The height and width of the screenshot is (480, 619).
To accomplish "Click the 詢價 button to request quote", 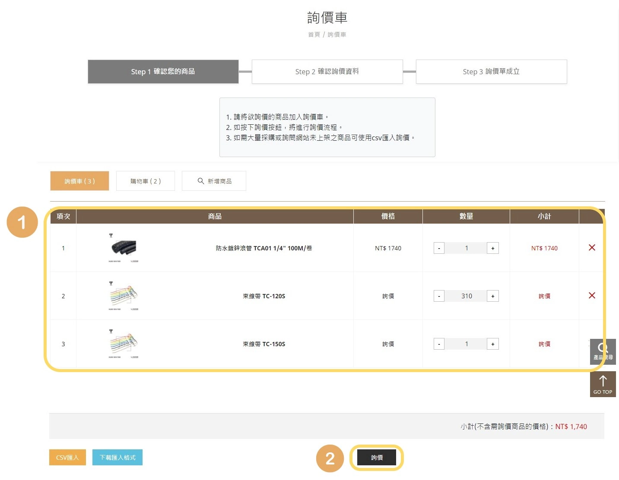I will [x=376, y=458].
